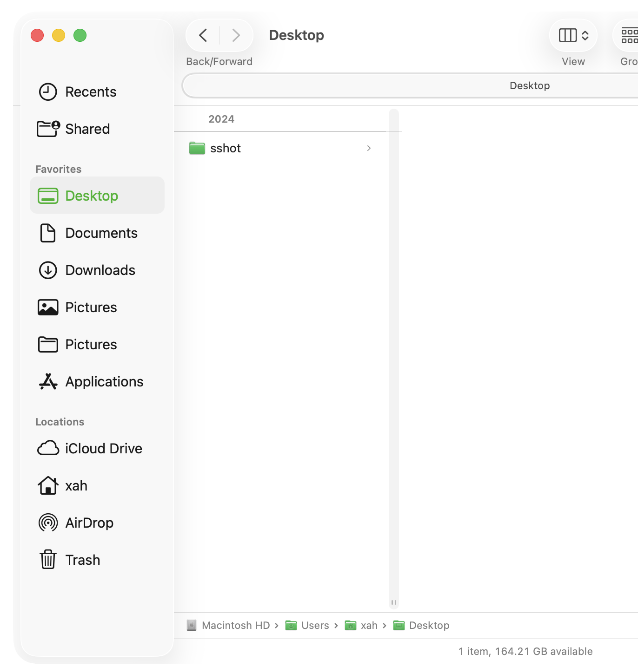Click the Back arrow button

[x=203, y=35]
